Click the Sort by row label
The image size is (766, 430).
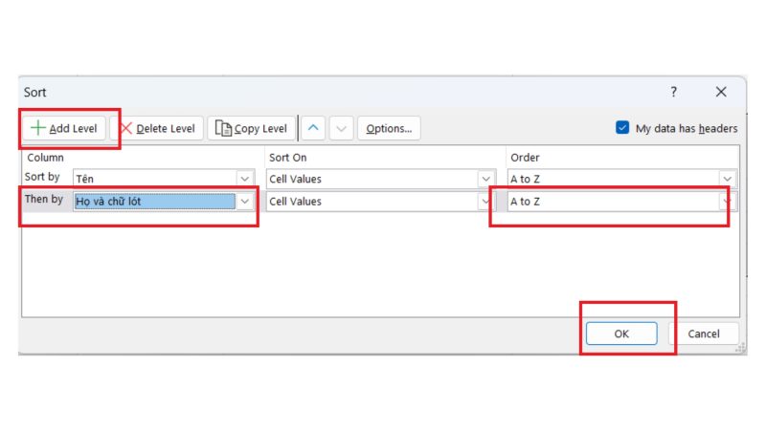pyautogui.click(x=42, y=177)
